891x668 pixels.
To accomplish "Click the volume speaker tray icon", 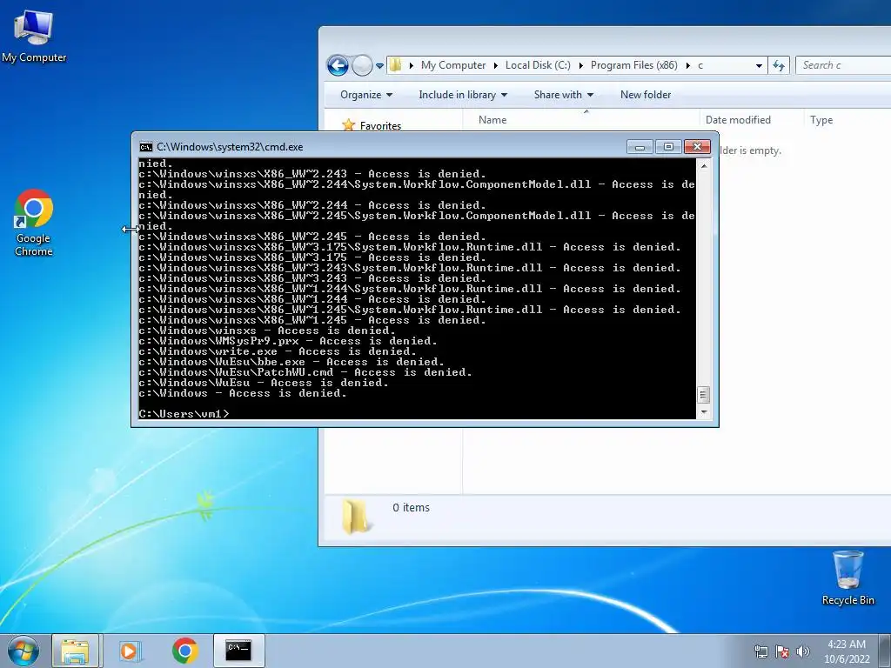I will click(803, 651).
